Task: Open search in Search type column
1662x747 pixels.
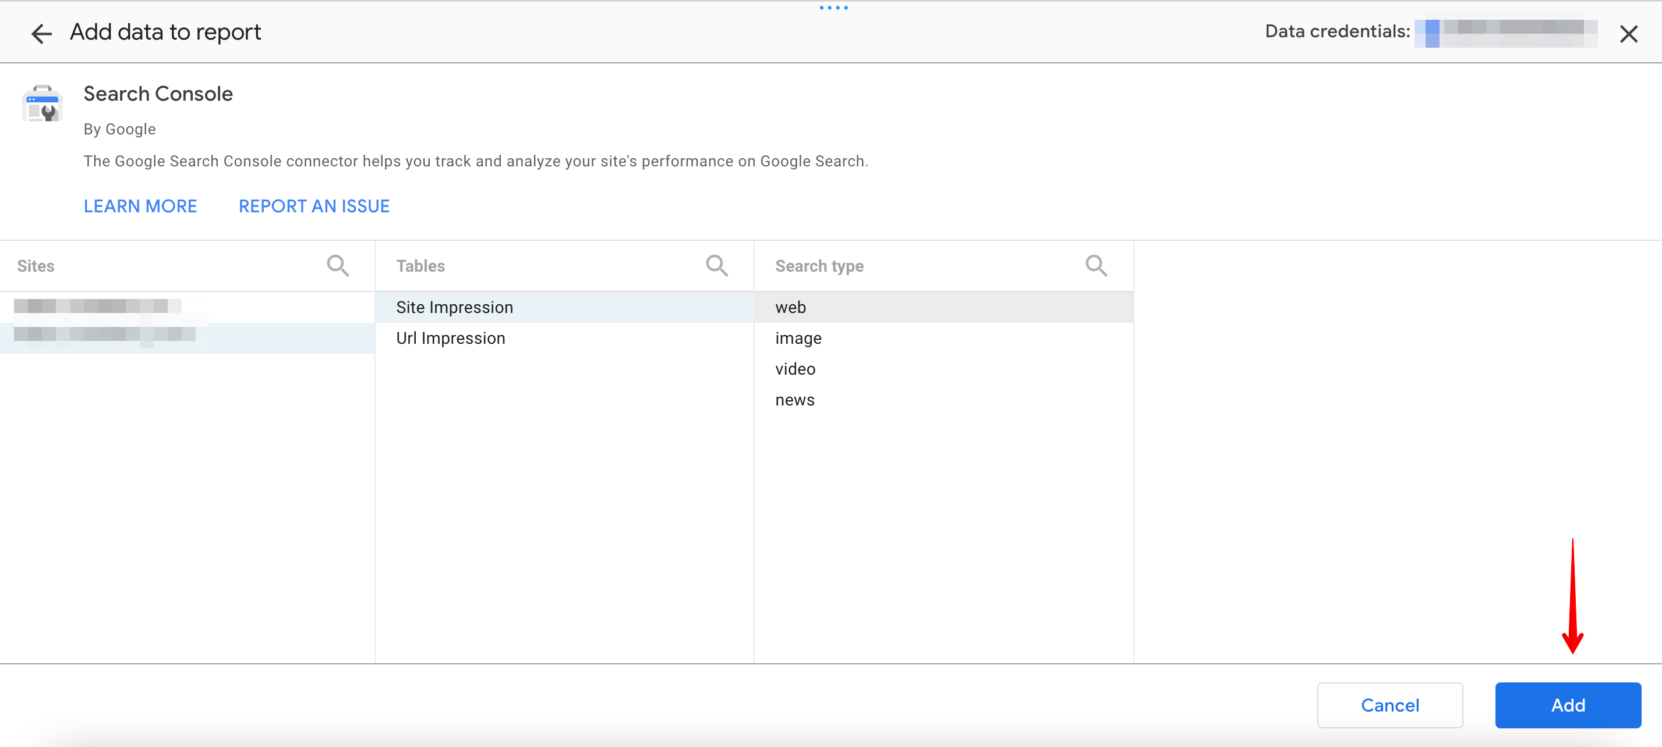Action: tap(1096, 265)
